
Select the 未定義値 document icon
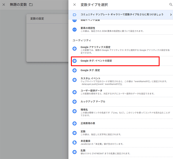[75, 142]
